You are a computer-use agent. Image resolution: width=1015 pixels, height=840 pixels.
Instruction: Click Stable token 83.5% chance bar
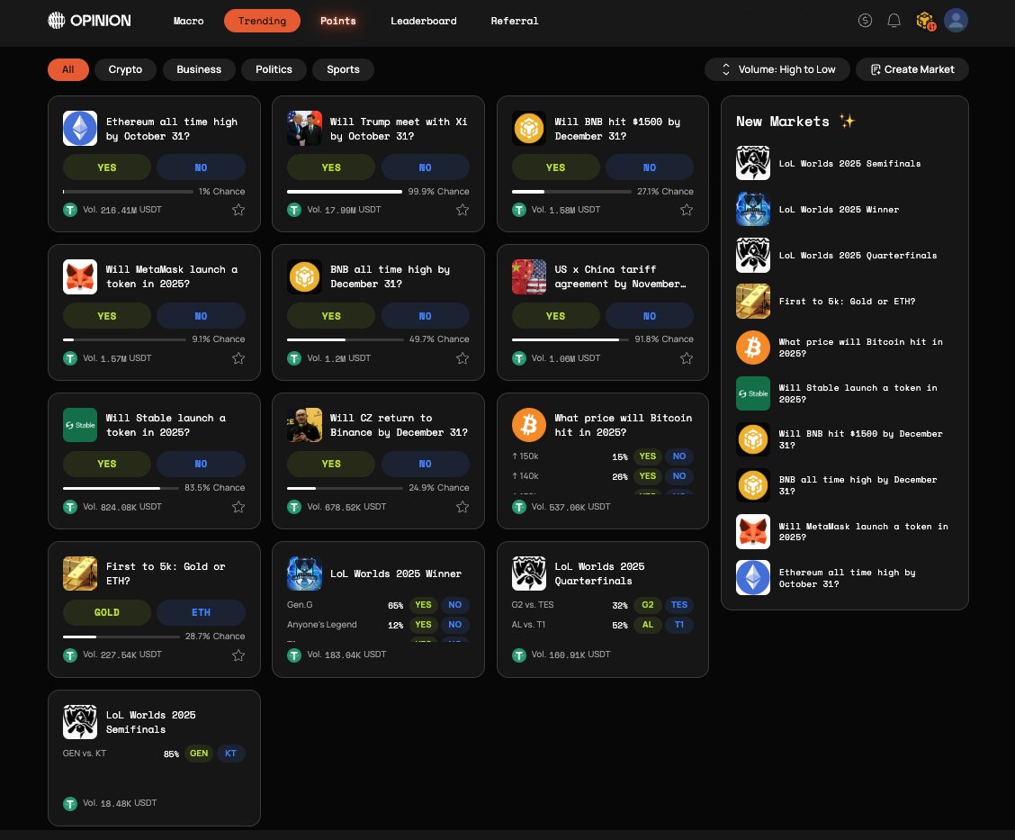pyautogui.click(x=121, y=488)
